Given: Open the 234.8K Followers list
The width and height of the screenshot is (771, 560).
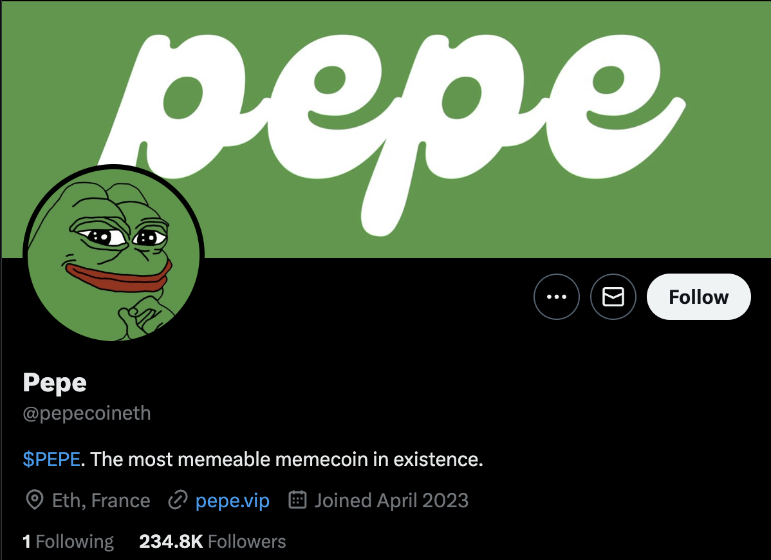Looking at the screenshot, I should tap(212, 542).
